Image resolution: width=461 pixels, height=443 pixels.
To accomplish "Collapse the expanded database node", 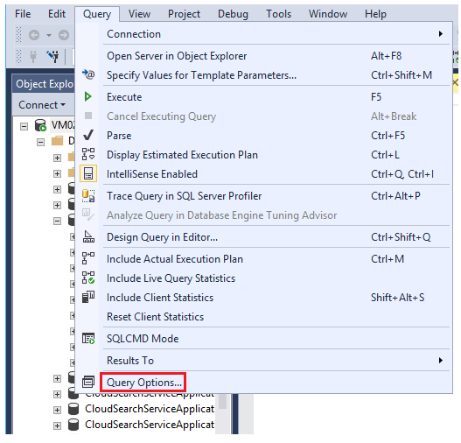I will [57, 221].
